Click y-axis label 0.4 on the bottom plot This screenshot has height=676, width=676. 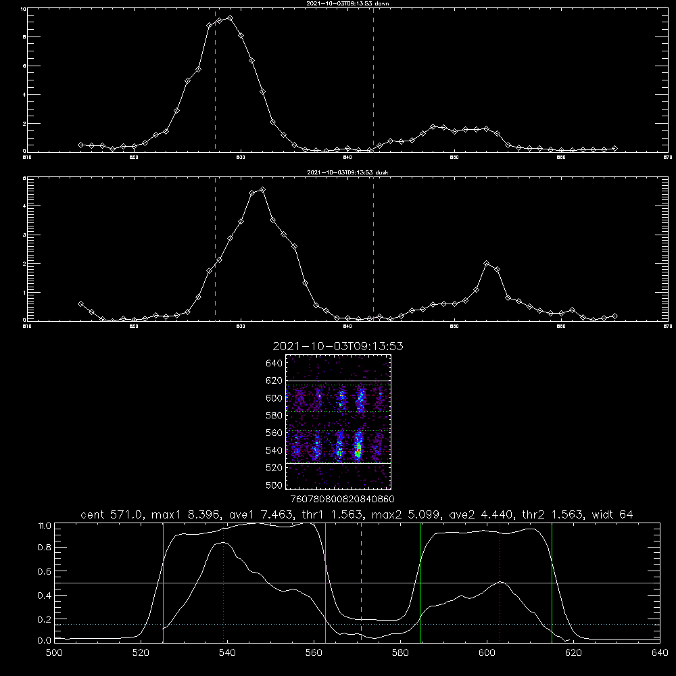tap(45, 596)
